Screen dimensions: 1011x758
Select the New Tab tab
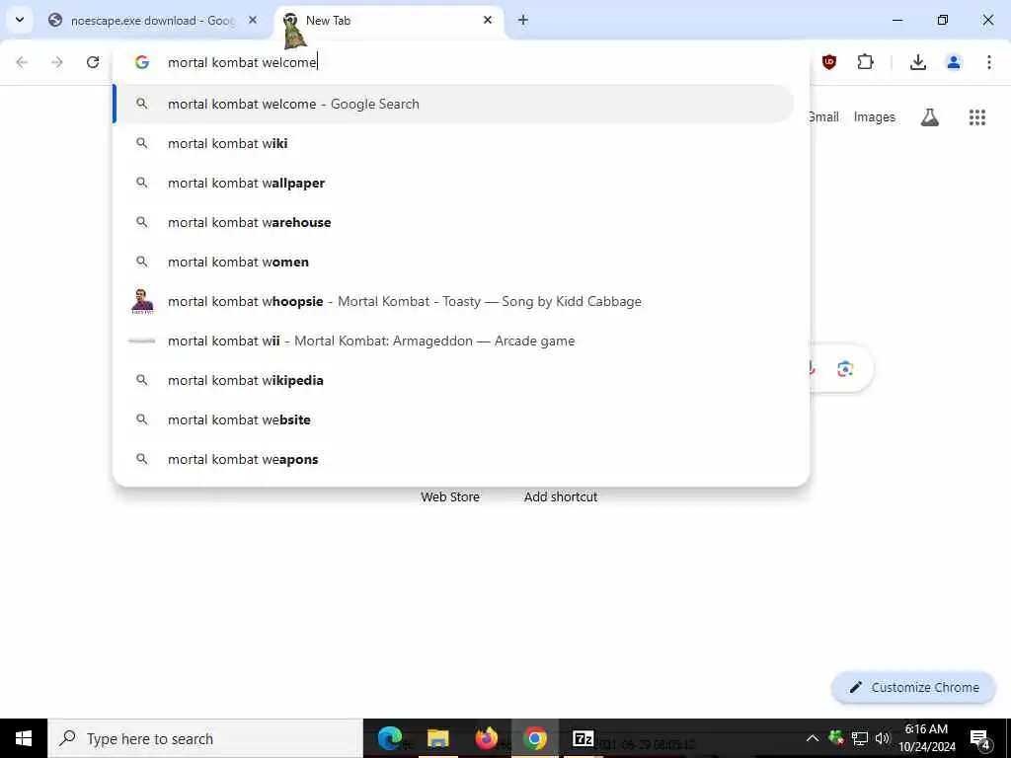click(x=389, y=21)
